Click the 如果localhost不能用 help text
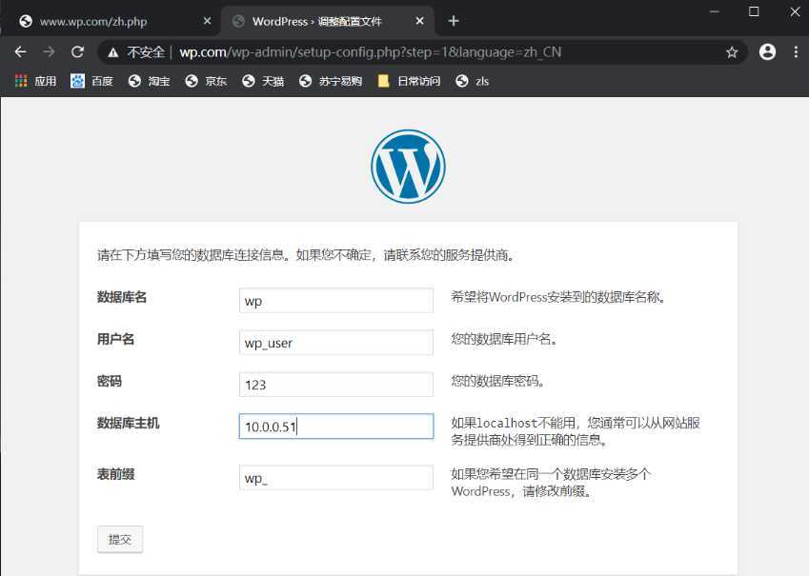This screenshot has width=809, height=576. click(576, 431)
